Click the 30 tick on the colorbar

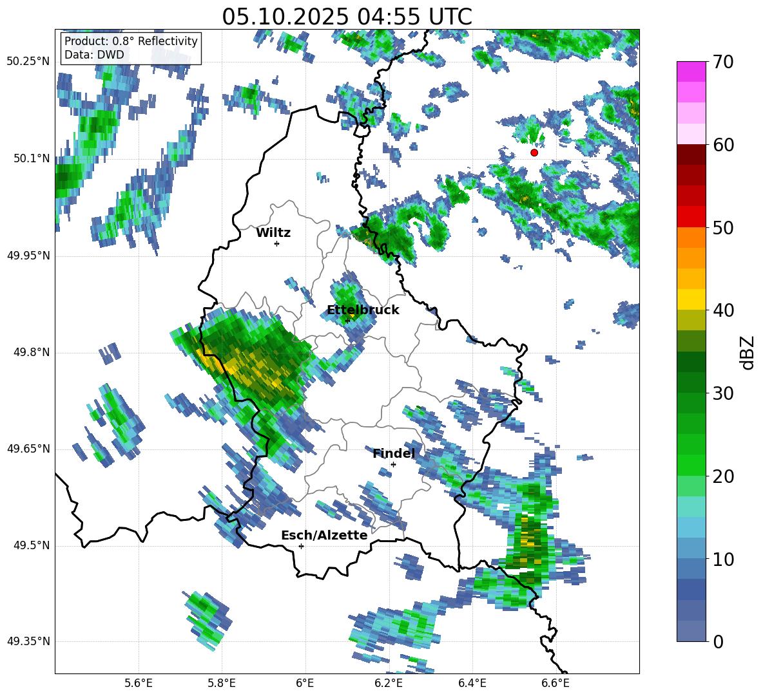click(x=723, y=393)
